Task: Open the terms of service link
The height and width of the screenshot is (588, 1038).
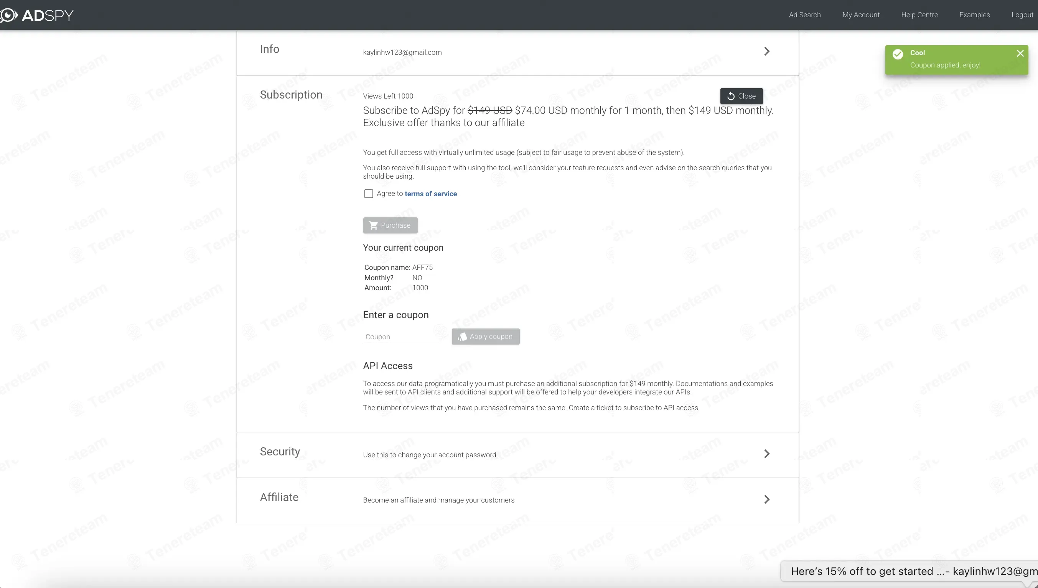Action: click(431, 194)
